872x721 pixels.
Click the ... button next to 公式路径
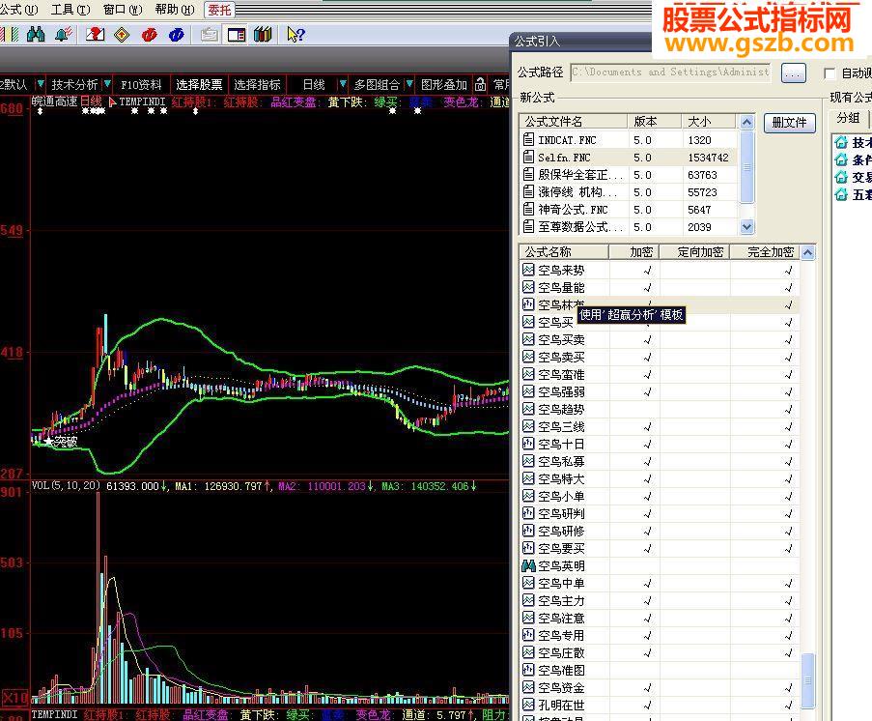[792, 72]
